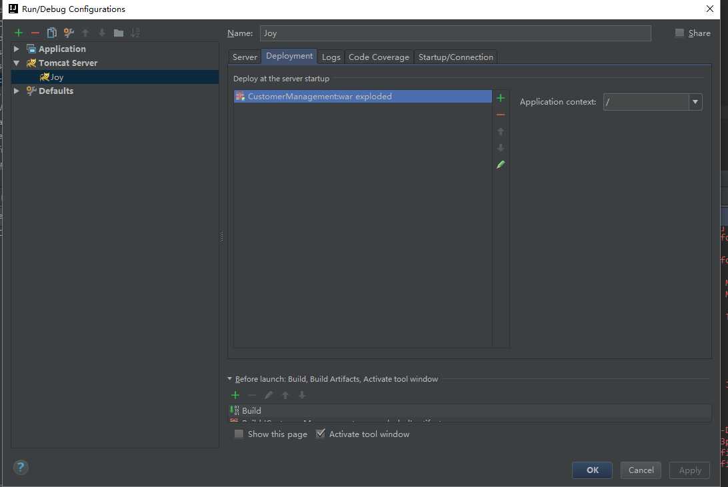The width and height of the screenshot is (728, 487).
Task: Select the CustomerManagement:war exploded artifact
Action: (363, 97)
